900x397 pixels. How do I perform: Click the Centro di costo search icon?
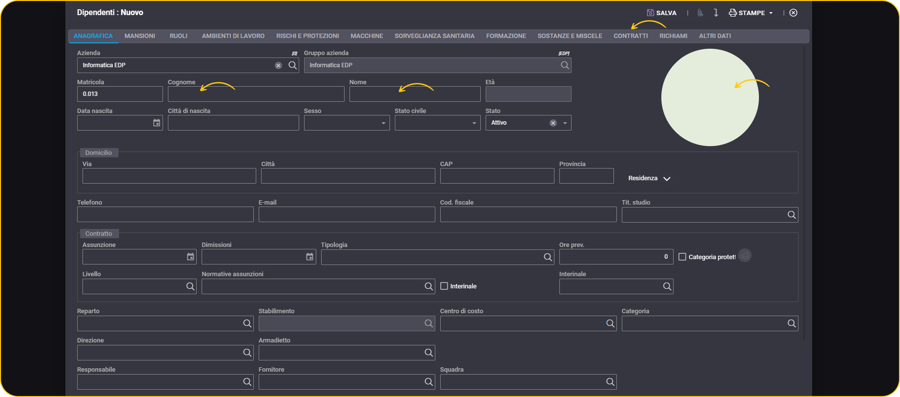(610, 323)
